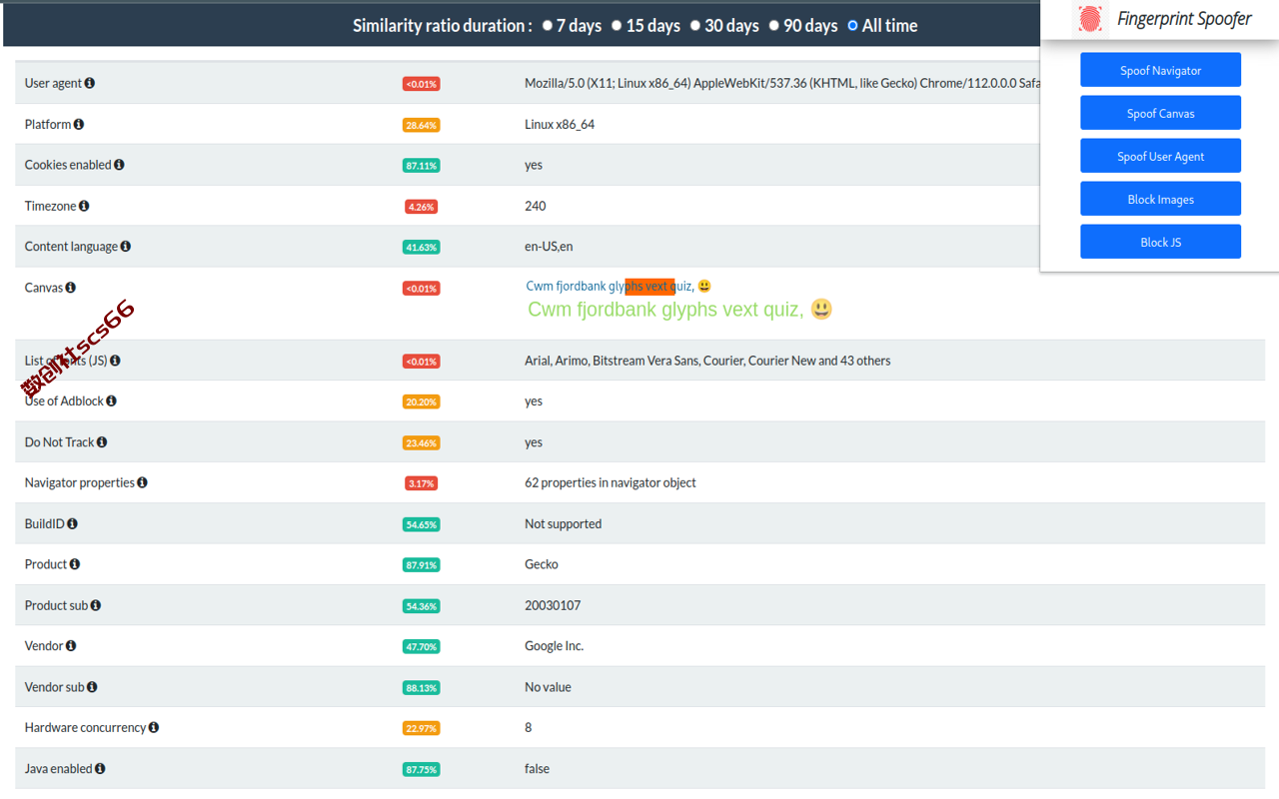This screenshot has height=799, width=1279.
Task: Click info icon next to Product sub
Action: click(96, 605)
